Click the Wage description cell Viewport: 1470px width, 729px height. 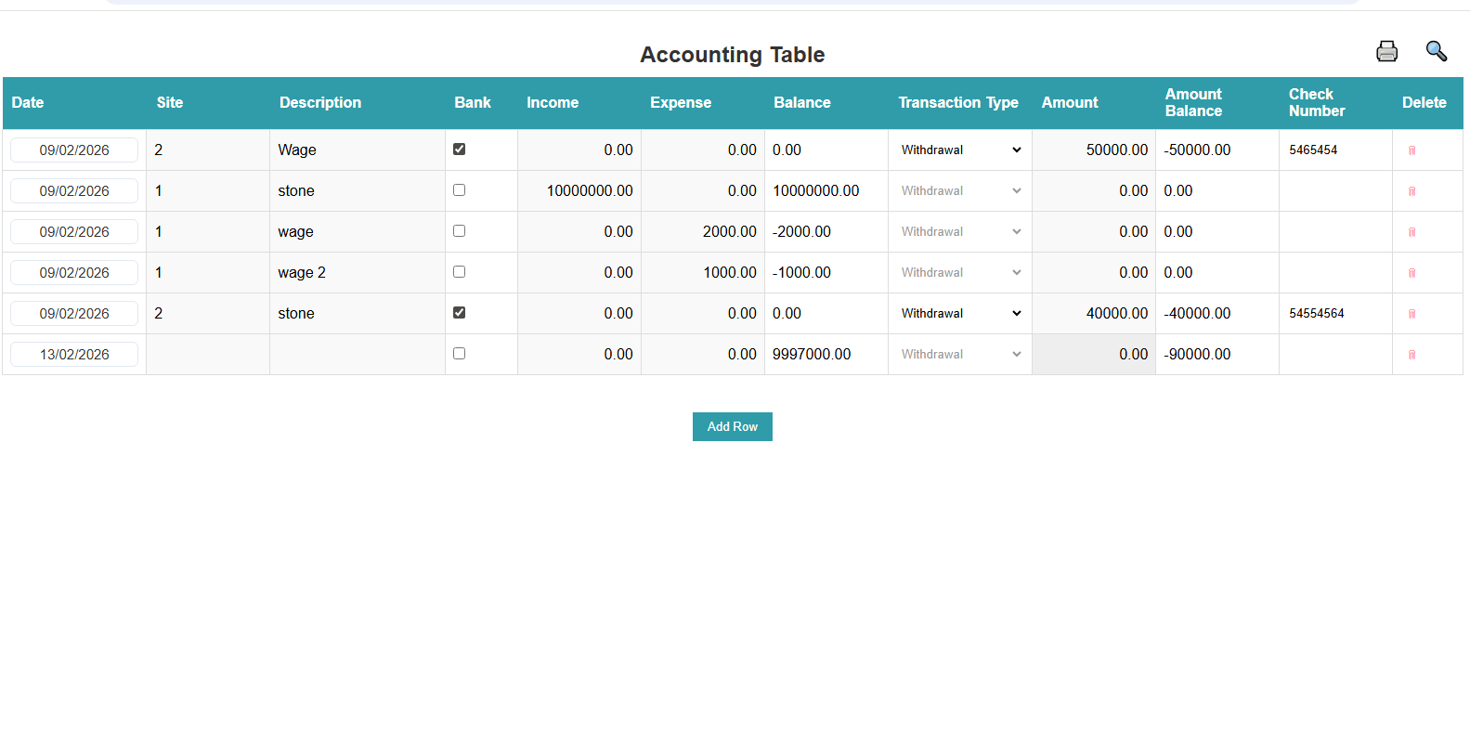click(358, 150)
